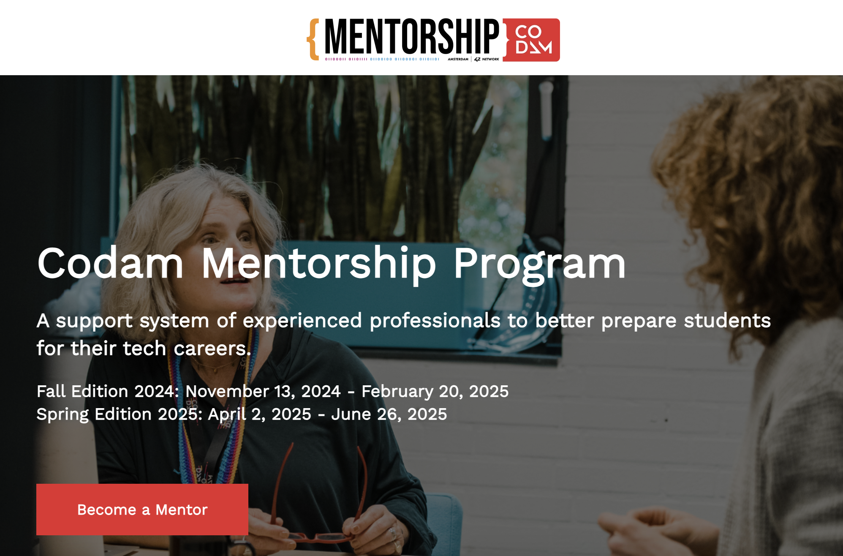Click the divider bar between Amsterdam and 42
The width and height of the screenshot is (843, 556).
(471, 59)
